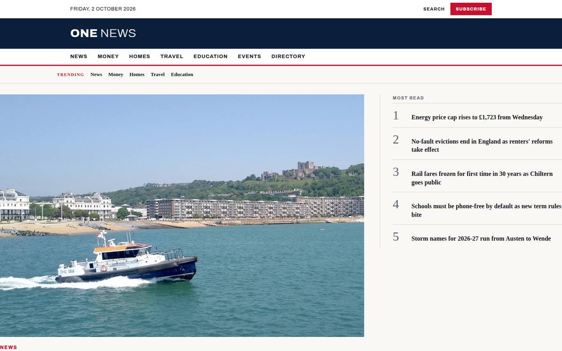Image resolution: width=562 pixels, height=351 pixels.
Task: Select trending topic Homes
Action: (137, 74)
